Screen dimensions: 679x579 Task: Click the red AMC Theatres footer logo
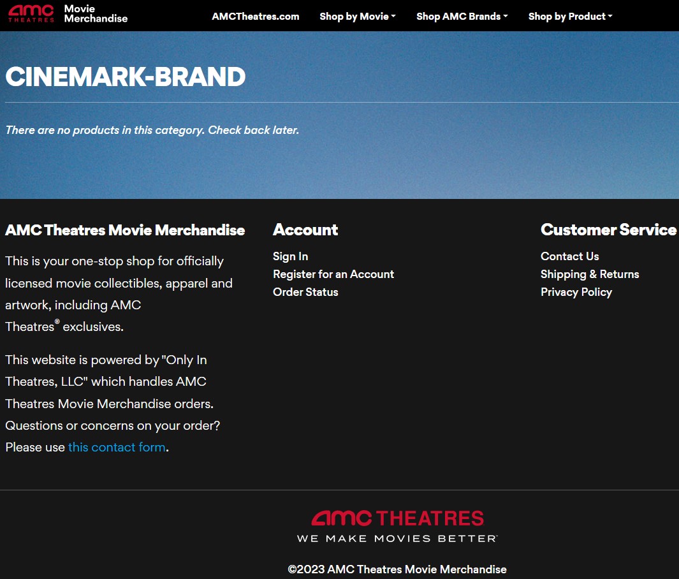coord(396,518)
